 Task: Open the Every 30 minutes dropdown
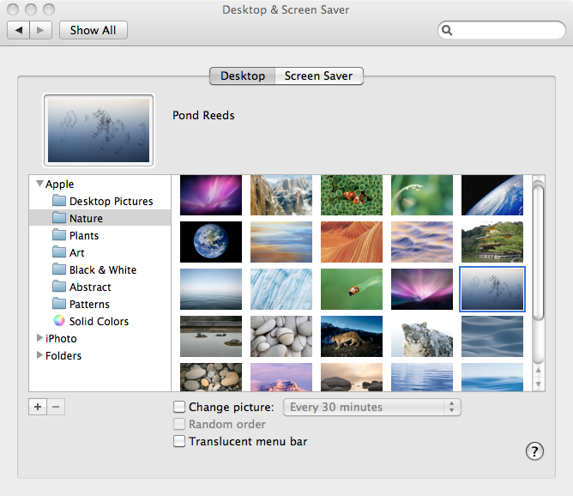pyautogui.click(x=372, y=407)
